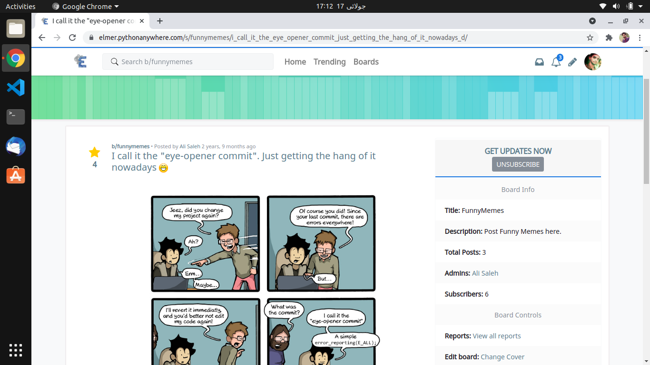Go back with browser back arrow
This screenshot has width=650, height=365.
[x=41, y=38]
